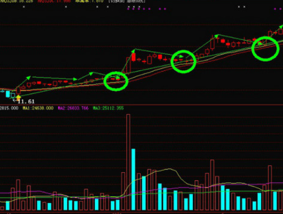Click the leftmost green circle annotation
Screen dimensions: 283x214
116,81
